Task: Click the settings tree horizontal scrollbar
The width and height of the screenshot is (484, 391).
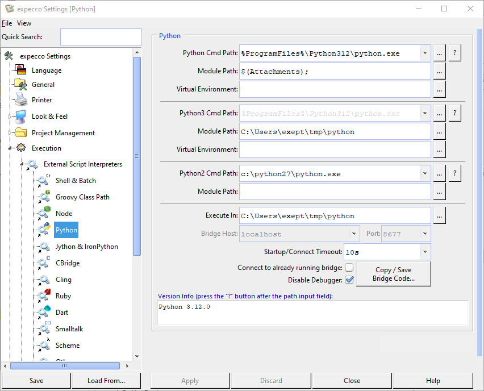Action: pyautogui.click(x=64, y=365)
